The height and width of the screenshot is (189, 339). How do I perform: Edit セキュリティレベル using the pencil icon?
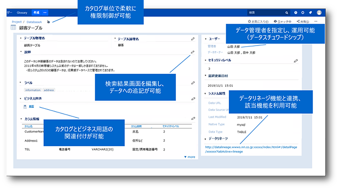296,60
